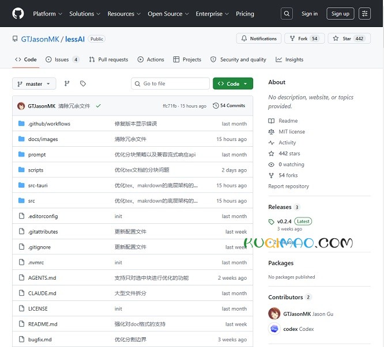Viewport: 384px width, 347px height.
Task: Click the Sign up button
Action: pos(340,14)
